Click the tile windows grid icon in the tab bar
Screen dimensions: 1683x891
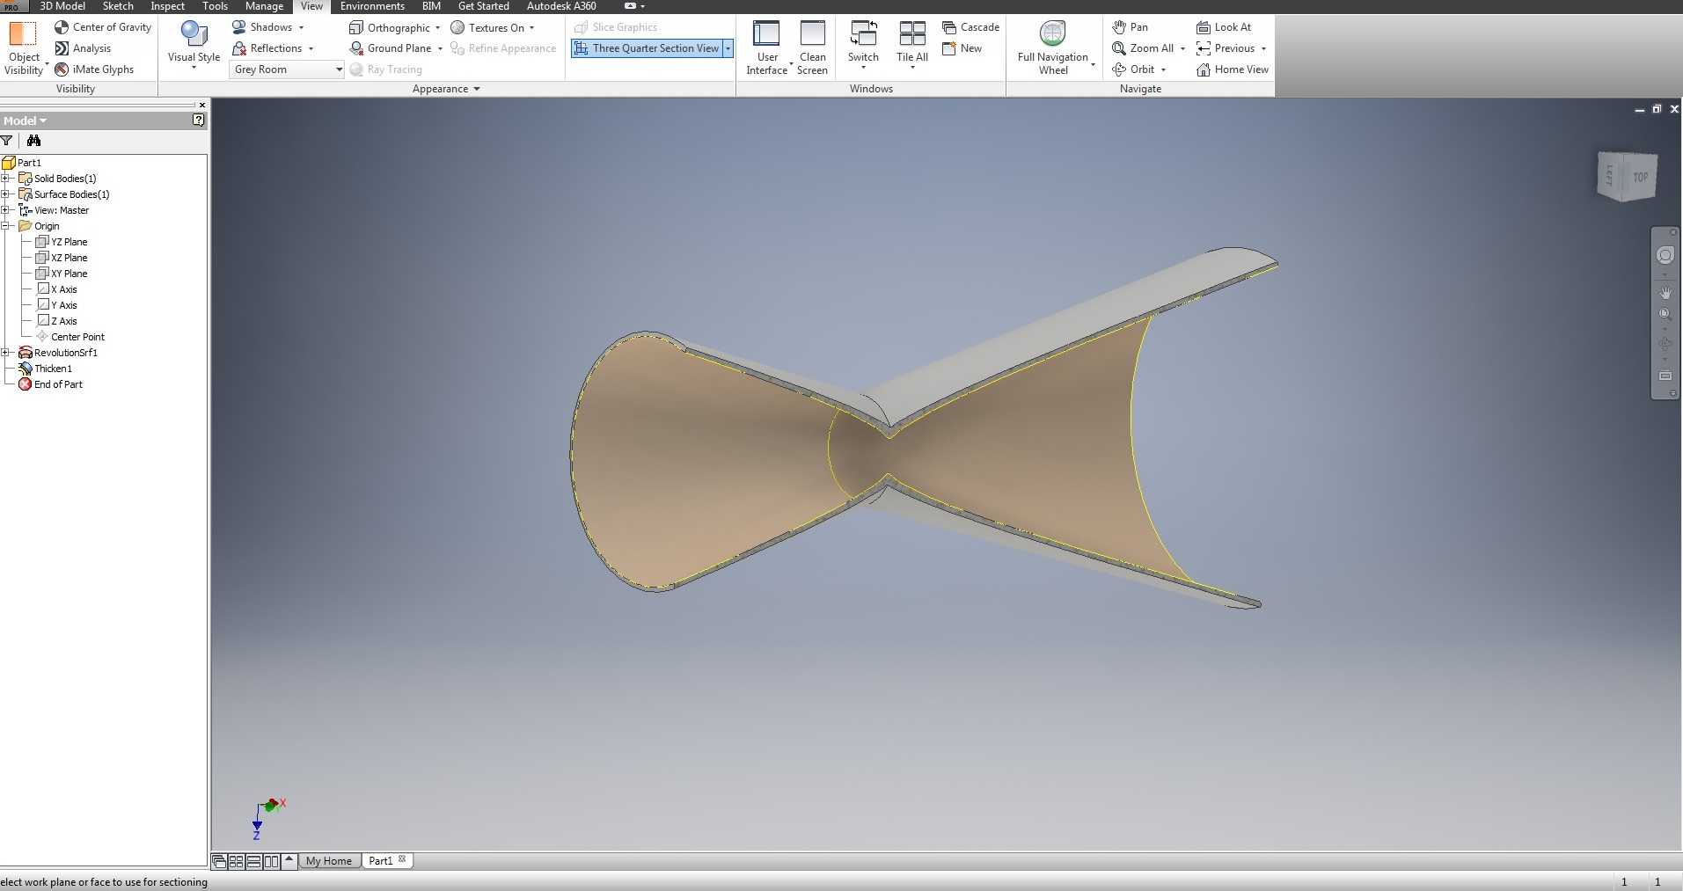click(x=237, y=862)
